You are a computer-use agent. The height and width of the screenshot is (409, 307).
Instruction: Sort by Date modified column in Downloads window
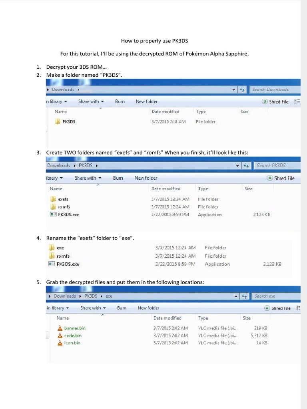coord(165,111)
